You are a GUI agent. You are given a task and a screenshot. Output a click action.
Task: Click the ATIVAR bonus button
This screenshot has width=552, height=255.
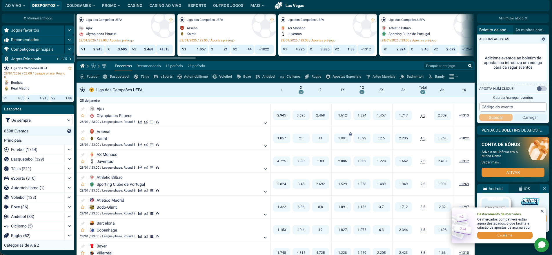(513, 172)
